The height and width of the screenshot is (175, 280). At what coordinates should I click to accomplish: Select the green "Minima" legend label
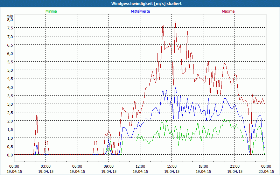[51, 11]
